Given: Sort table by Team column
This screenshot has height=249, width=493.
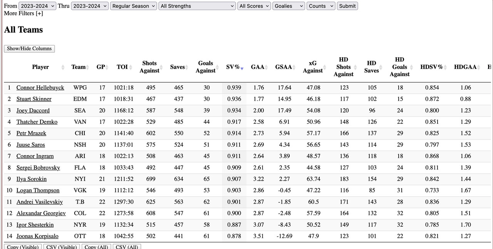Looking at the screenshot, I should pyautogui.click(x=79, y=67).
